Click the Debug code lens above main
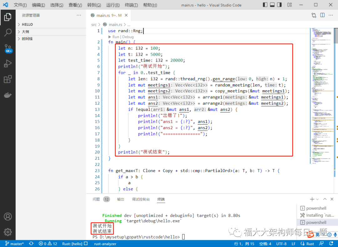Image resolution: width=338 pixels, height=247 pixels. tap(128, 37)
